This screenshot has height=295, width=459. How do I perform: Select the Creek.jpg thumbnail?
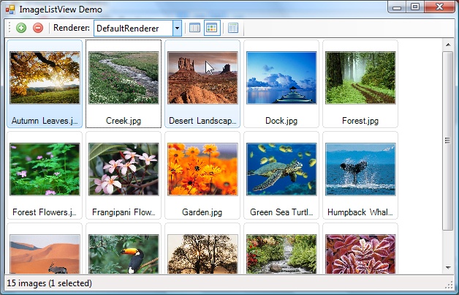click(x=124, y=78)
